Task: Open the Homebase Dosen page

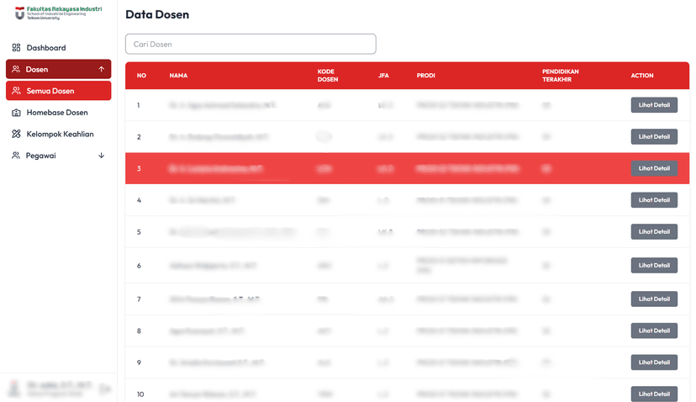Action: (56, 113)
